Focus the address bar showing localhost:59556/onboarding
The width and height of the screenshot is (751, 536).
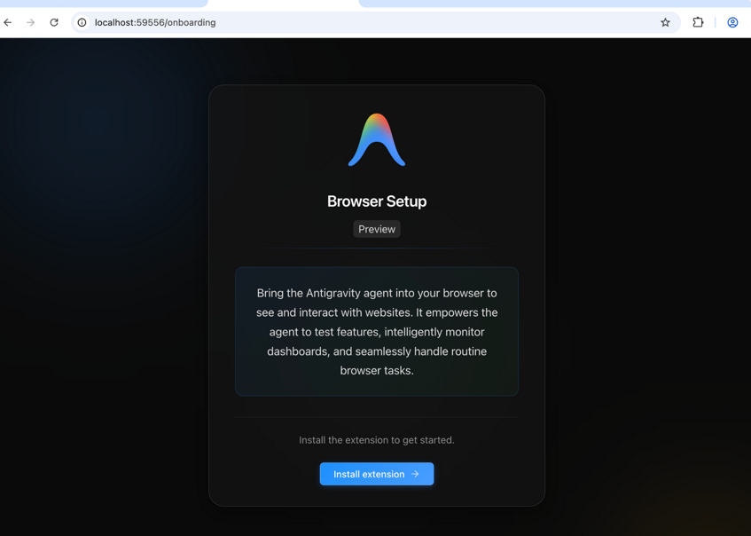[x=355, y=22]
